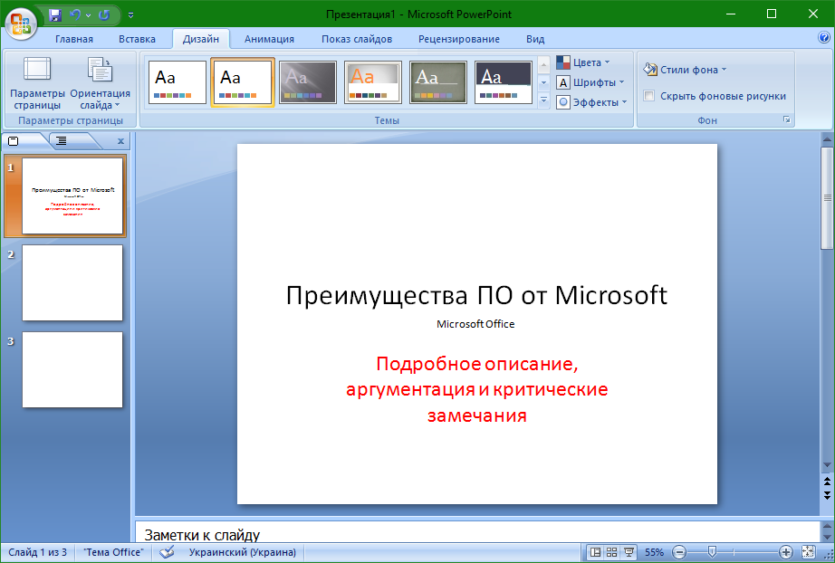
Task: Switch to Slide Sorter view icon
Action: pos(612,552)
